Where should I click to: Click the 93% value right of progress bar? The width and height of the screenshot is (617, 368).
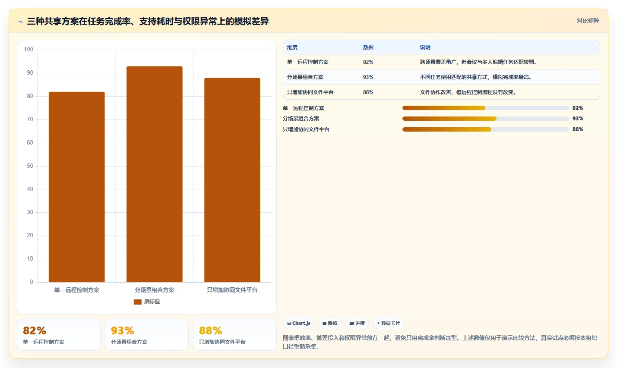pyautogui.click(x=578, y=119)
